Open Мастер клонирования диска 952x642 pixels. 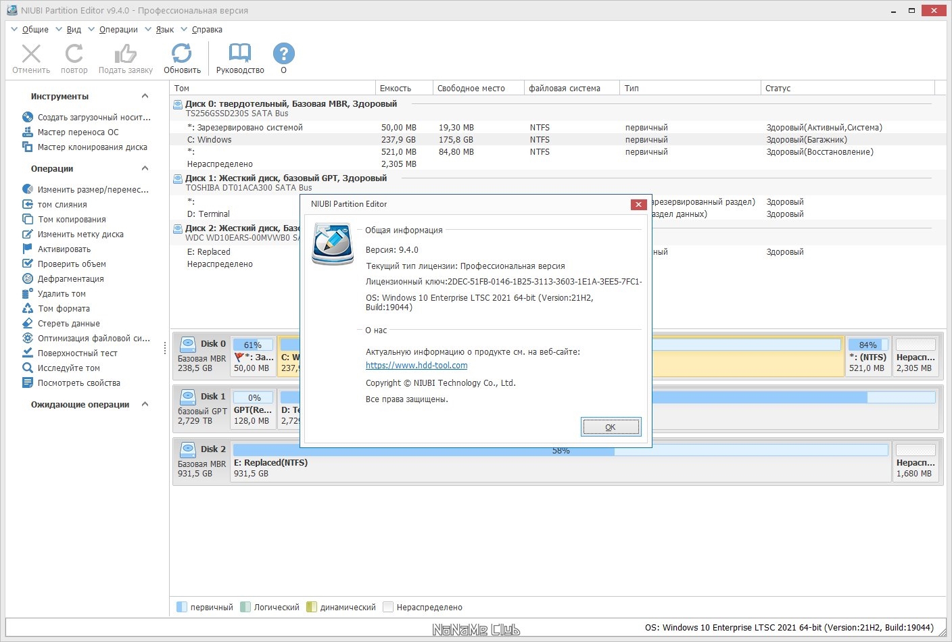85,147
